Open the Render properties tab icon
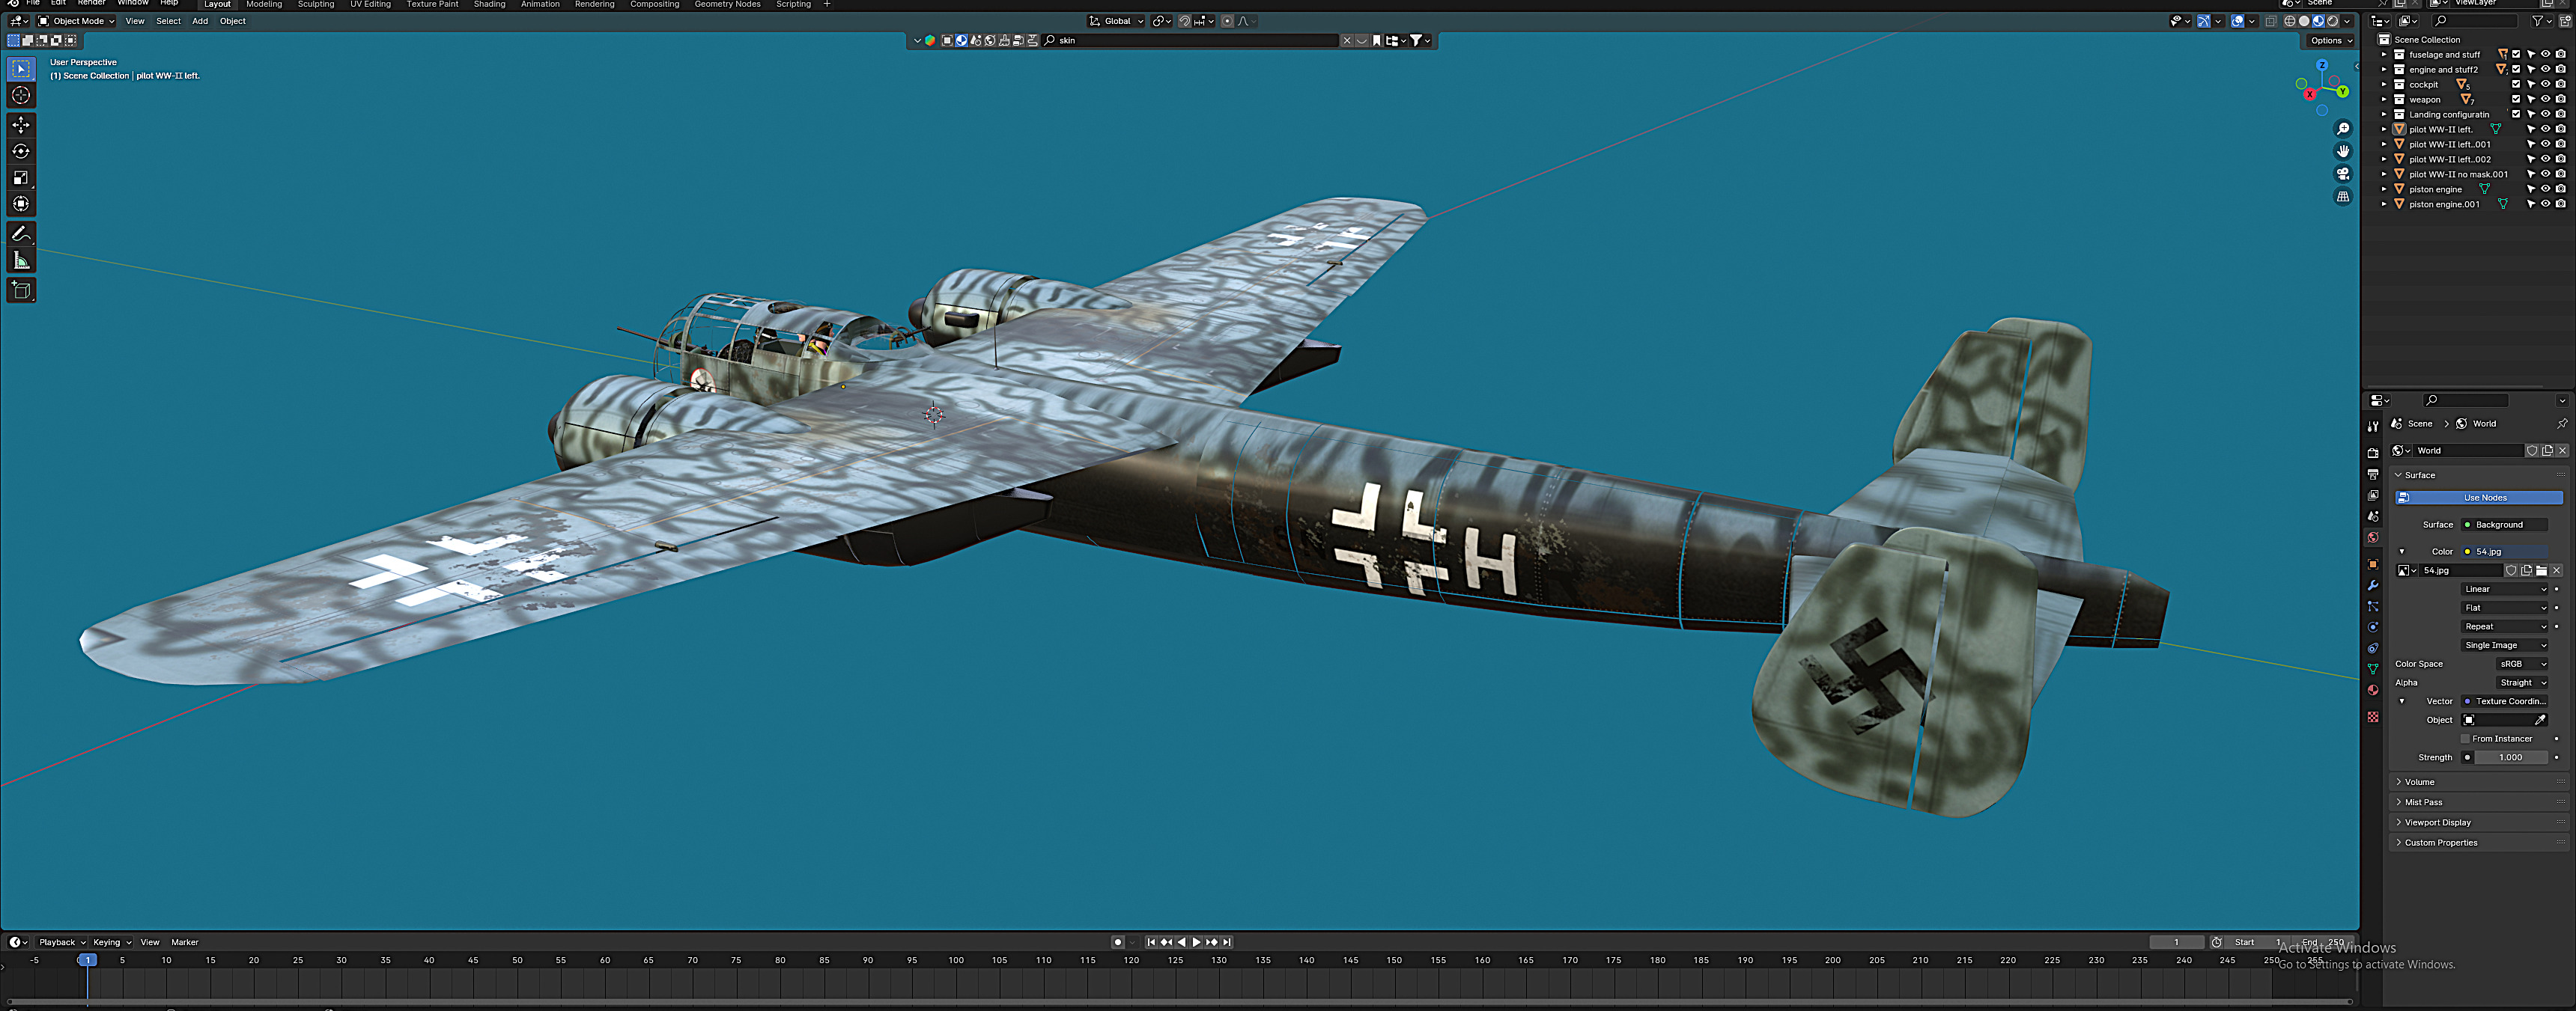 click(x=2373, y=453)
